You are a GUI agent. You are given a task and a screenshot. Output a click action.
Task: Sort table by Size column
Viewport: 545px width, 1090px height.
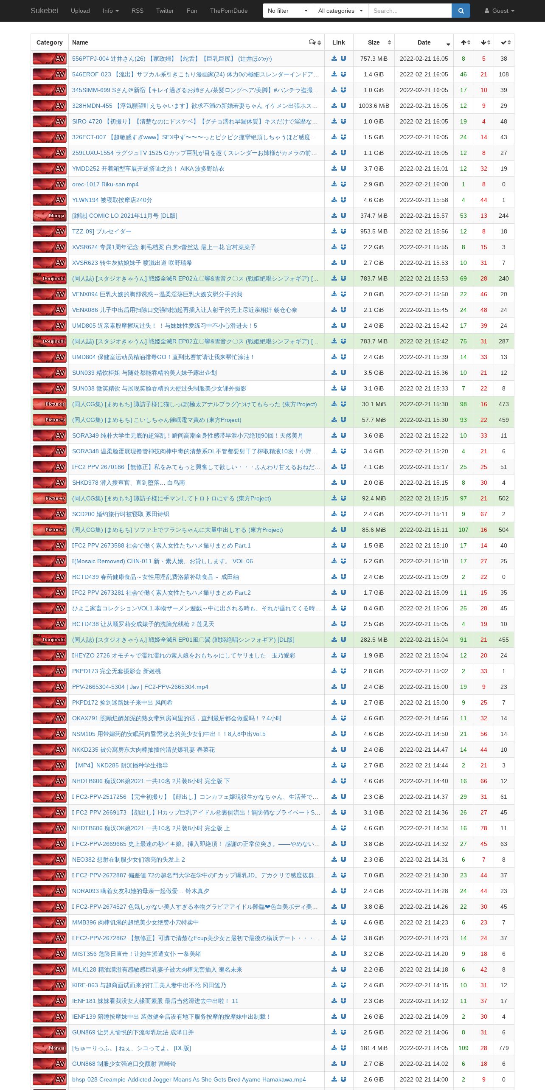point(374,42)
